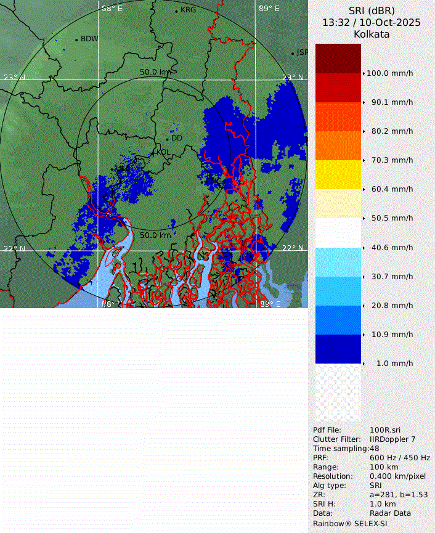
Task: Click the light cyan 30.7 mm/h swatch
Action: click(x=338, y=262)
